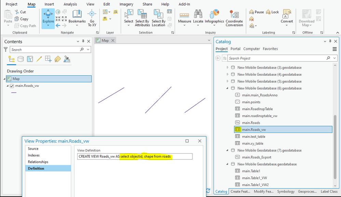
Task: Click the Cut command
Action: pyautogui.click(x=20, y=12)
